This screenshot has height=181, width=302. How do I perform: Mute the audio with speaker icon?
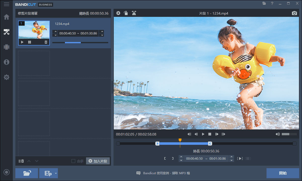click(278, 134)
